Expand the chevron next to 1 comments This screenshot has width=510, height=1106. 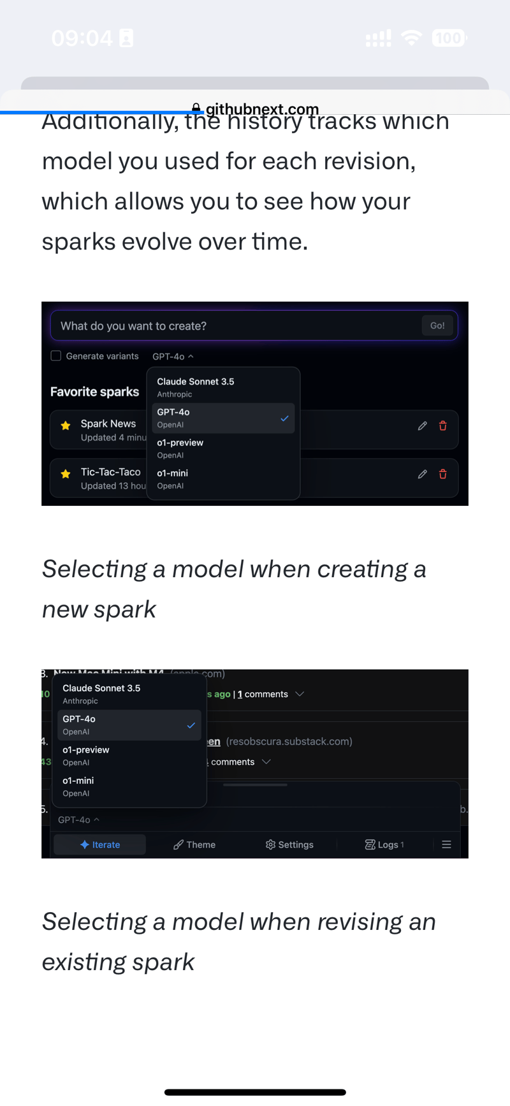[x=300, y=694]
